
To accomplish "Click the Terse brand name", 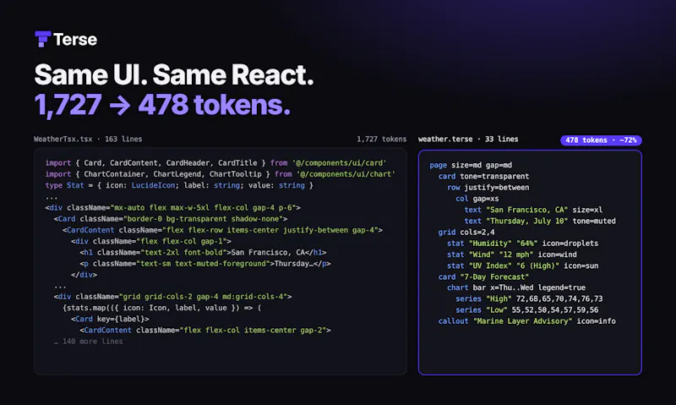I will [75, 40].
